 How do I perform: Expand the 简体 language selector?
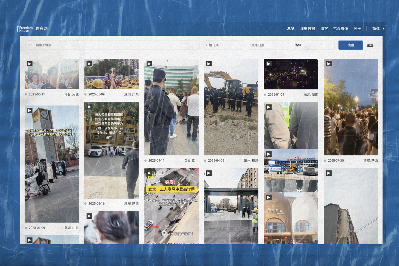coord(378,29)
